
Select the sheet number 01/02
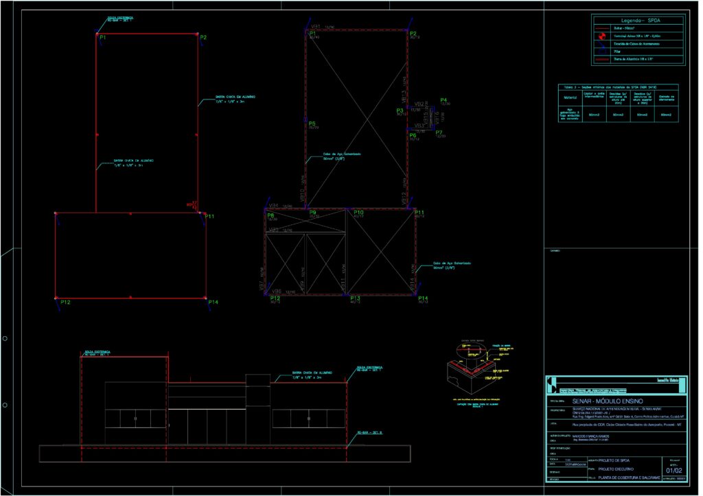(x=673, y=470)
